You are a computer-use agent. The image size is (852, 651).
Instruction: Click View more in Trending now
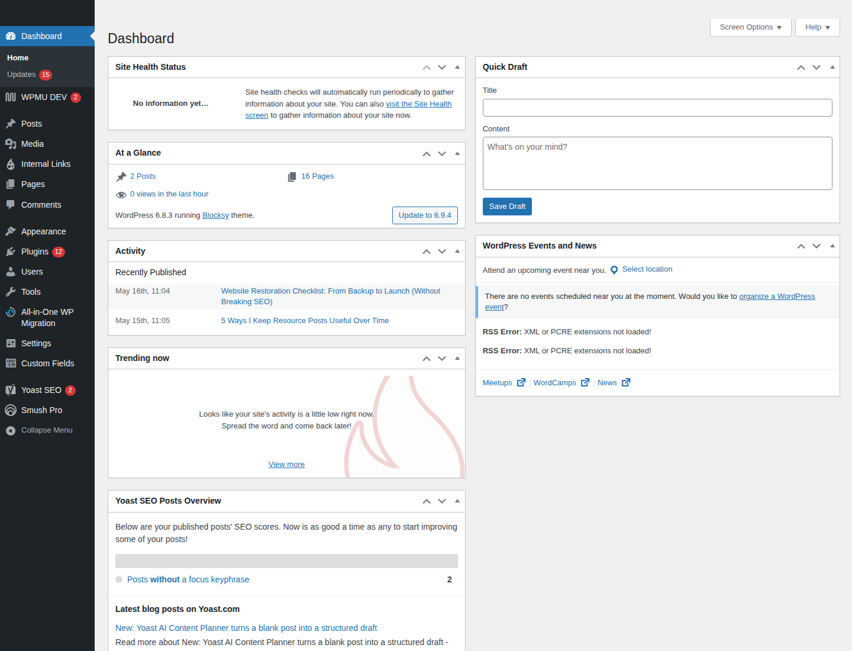click(x=286, y=465)
